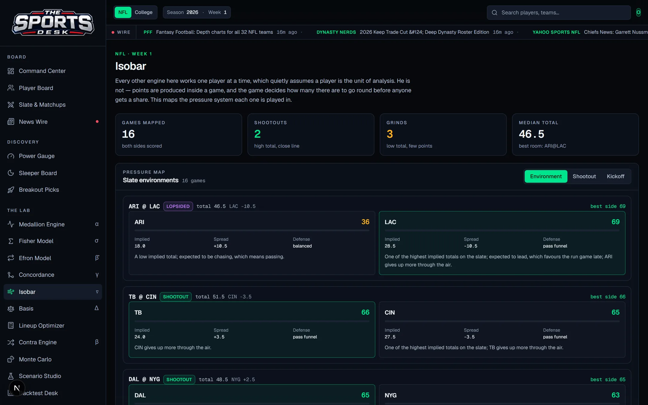
Task: Select the Kickoff view tab
Action: click(615, 176)
